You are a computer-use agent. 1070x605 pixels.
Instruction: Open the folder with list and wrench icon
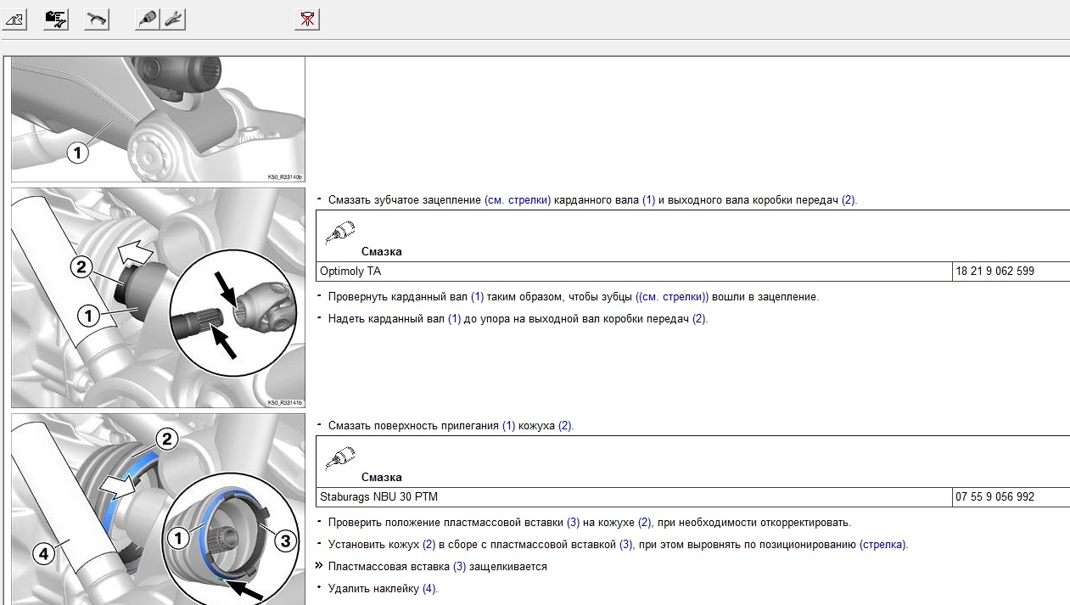56,19
